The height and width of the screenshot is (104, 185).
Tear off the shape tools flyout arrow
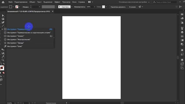point(54,38)
